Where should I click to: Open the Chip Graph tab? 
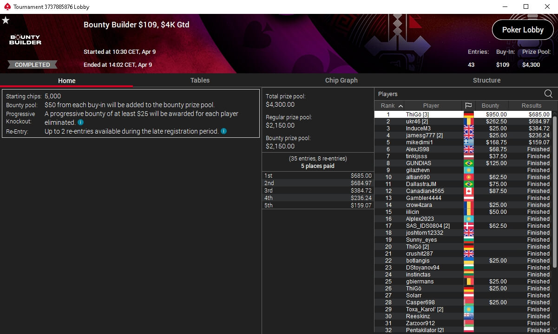click(x=341, y=80)
